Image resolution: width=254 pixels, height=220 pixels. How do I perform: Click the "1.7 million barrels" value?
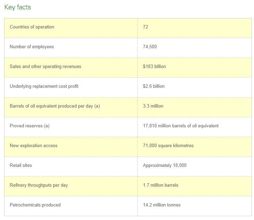161,185
